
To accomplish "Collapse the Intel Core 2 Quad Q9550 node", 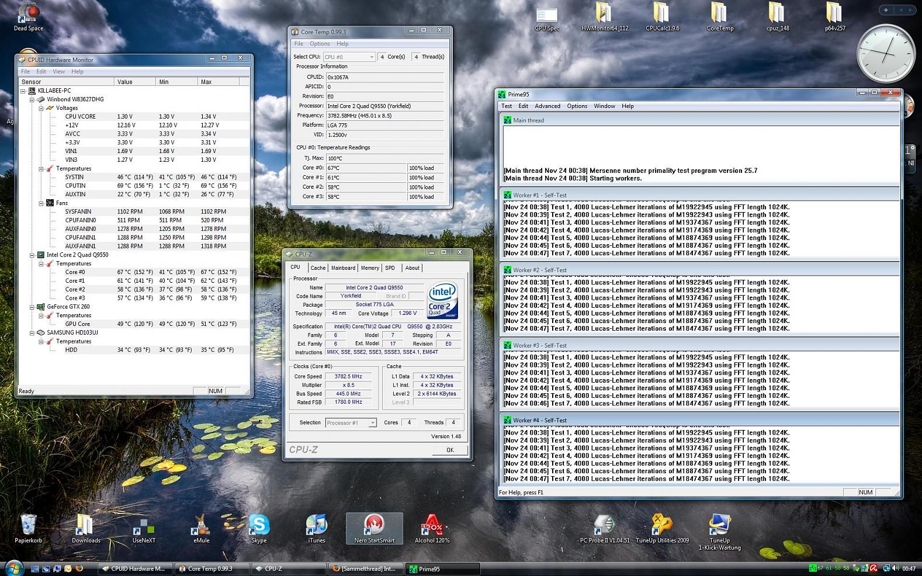I will 32,255.
